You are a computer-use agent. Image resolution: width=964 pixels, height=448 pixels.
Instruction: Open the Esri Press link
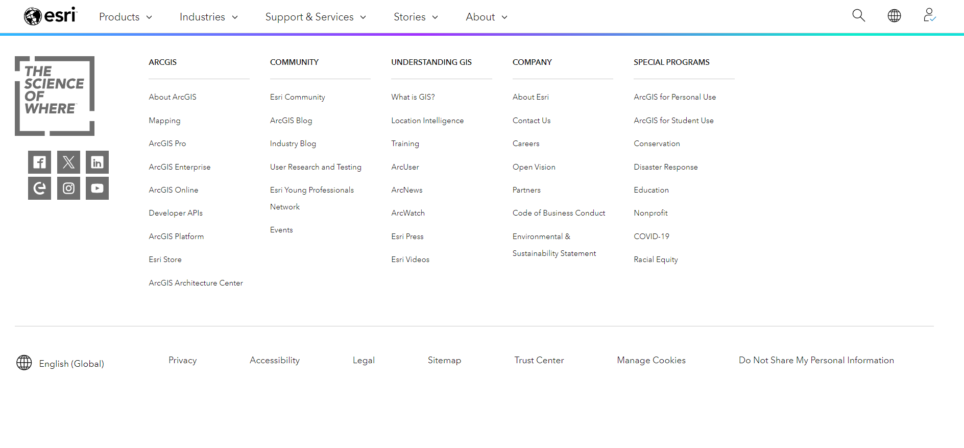click(407, 237)
